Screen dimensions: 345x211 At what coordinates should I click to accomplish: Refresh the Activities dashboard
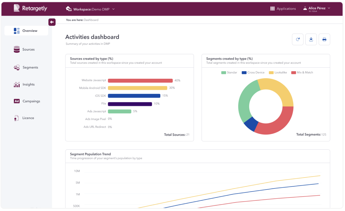[x=298, y=39]
